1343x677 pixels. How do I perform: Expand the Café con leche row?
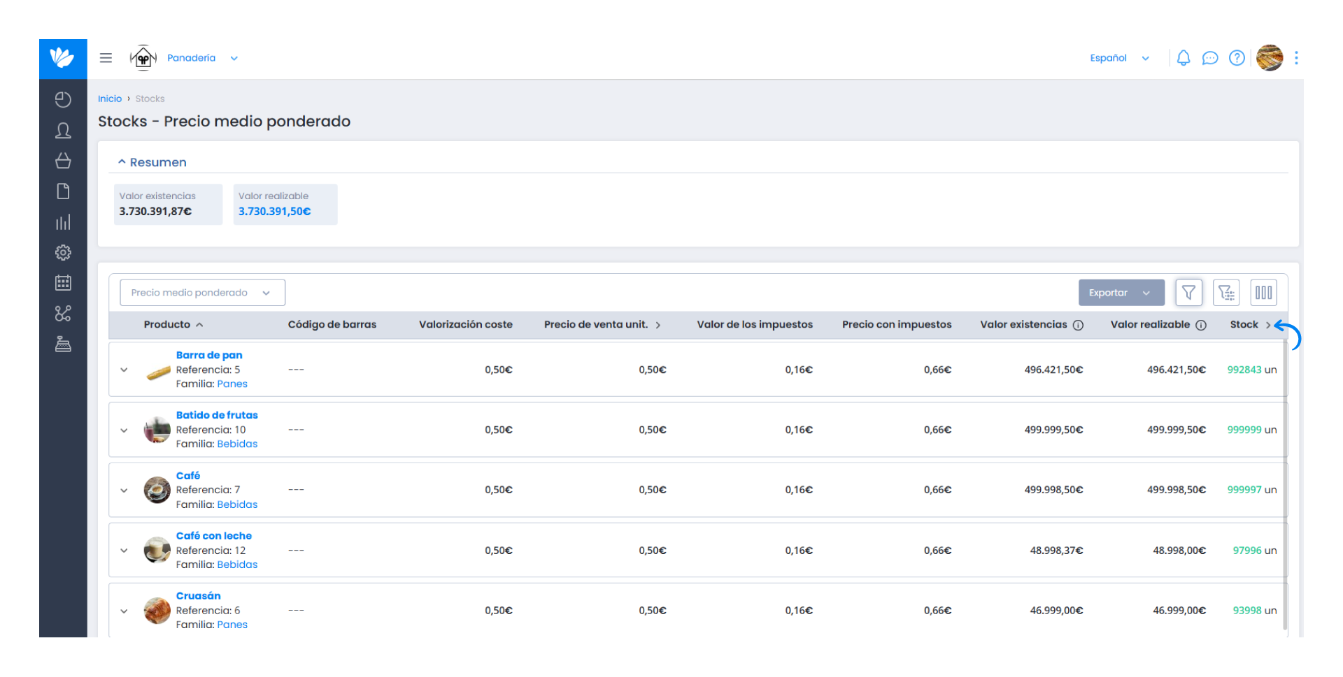(124, 551)
